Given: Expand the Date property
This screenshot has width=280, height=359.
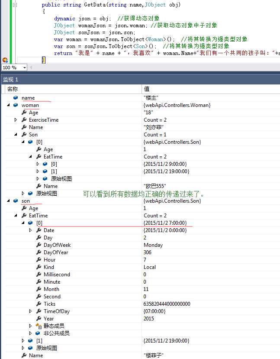Looking at the screenshot, I should pos(30,230).
